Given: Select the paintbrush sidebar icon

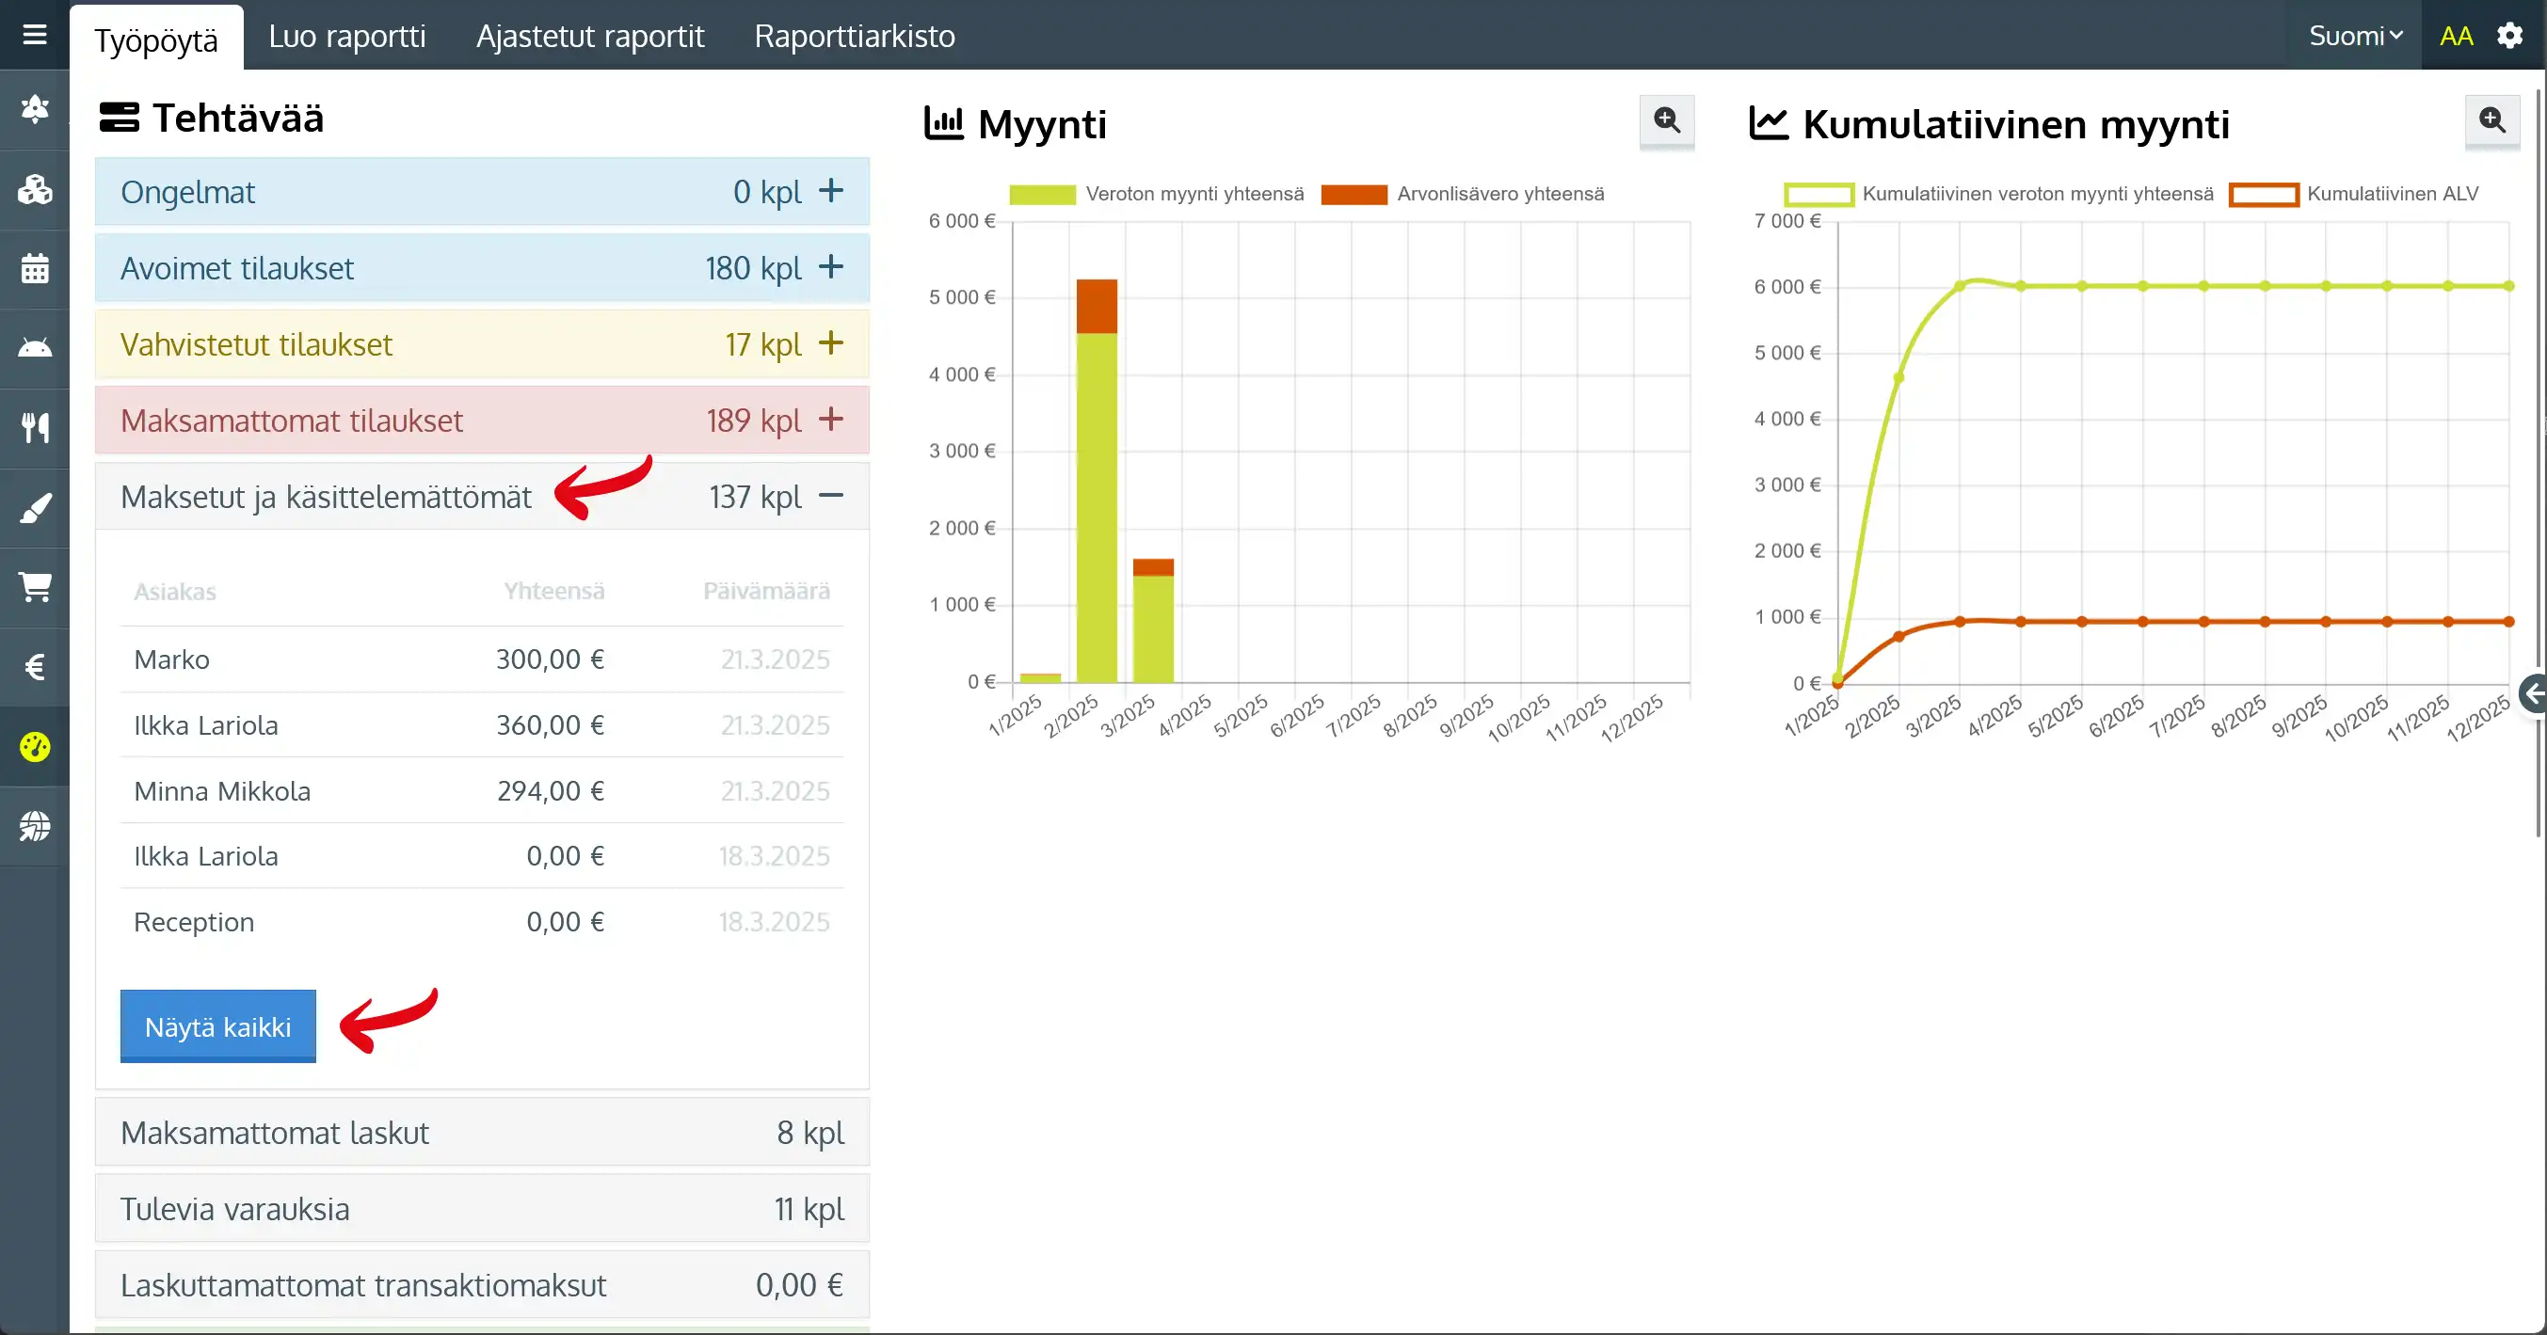Looking at the screenshot, I should click(x=35, y=509).
